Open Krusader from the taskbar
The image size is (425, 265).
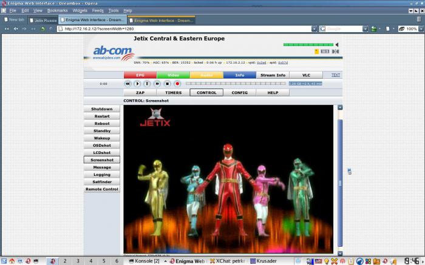point(263,261)
